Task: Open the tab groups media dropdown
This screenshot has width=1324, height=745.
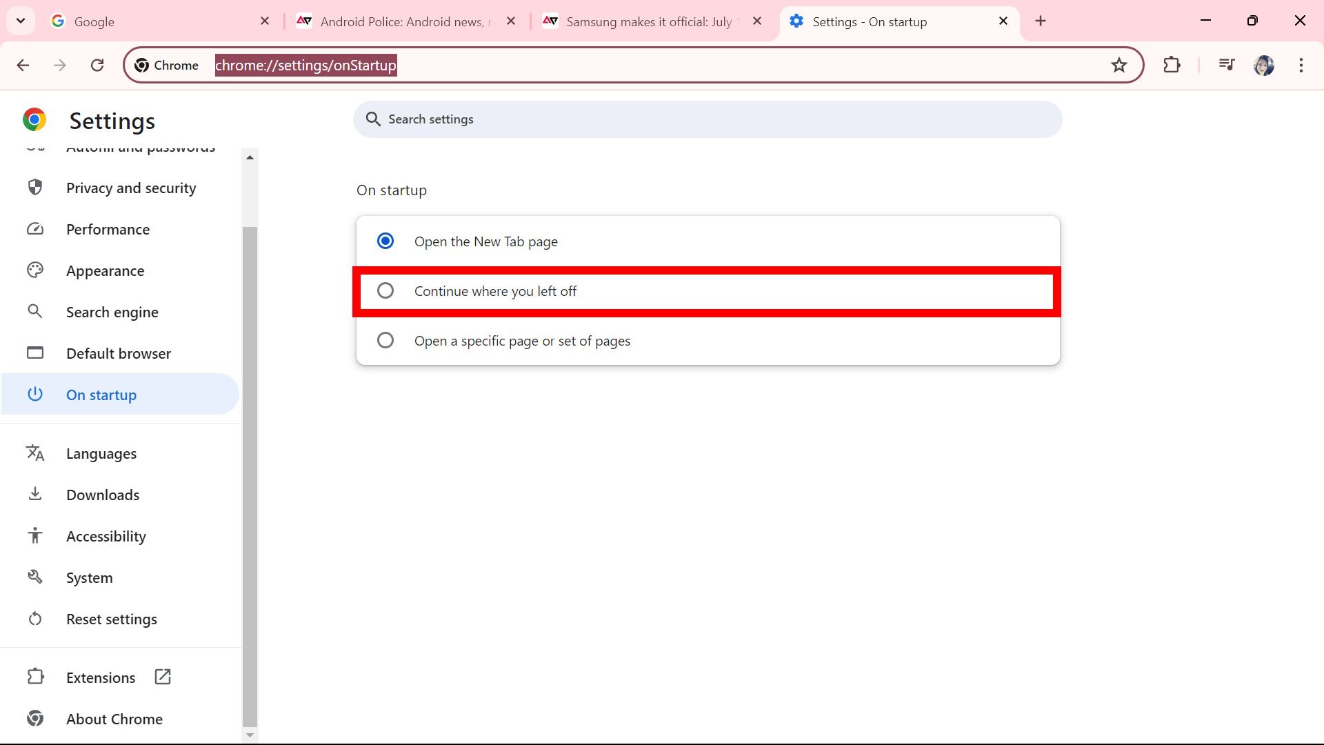Action: tap(1226, 65)
